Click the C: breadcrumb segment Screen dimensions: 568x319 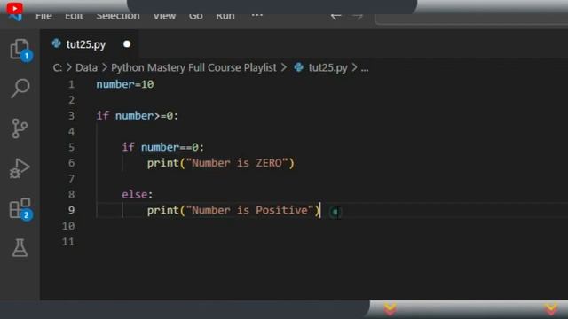pos(57,67)
